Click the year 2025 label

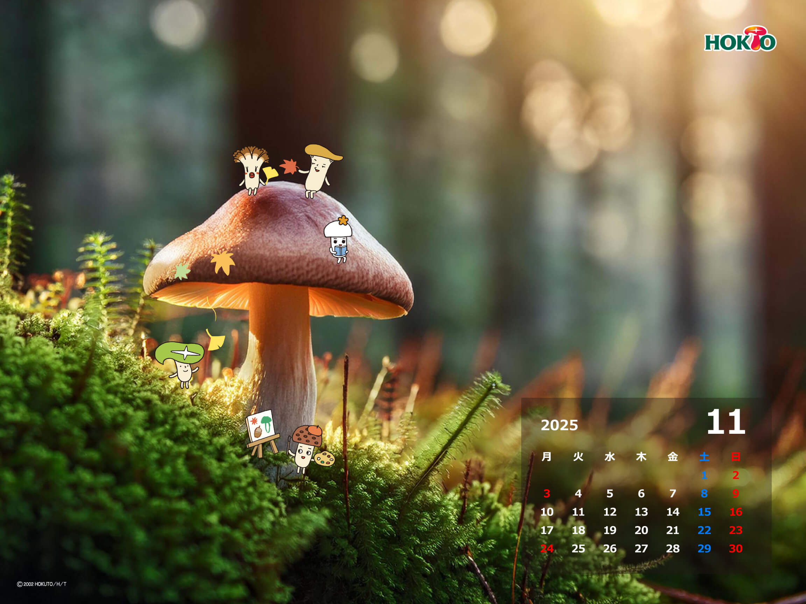tap(559, 425)
